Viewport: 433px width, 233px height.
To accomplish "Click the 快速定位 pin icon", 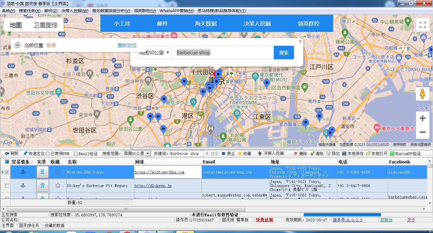I will (25, 153).
